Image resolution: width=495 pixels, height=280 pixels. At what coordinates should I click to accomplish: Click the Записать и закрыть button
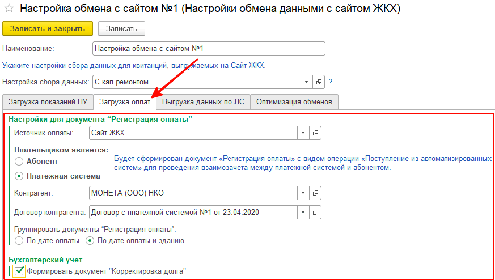pos(48,28)
